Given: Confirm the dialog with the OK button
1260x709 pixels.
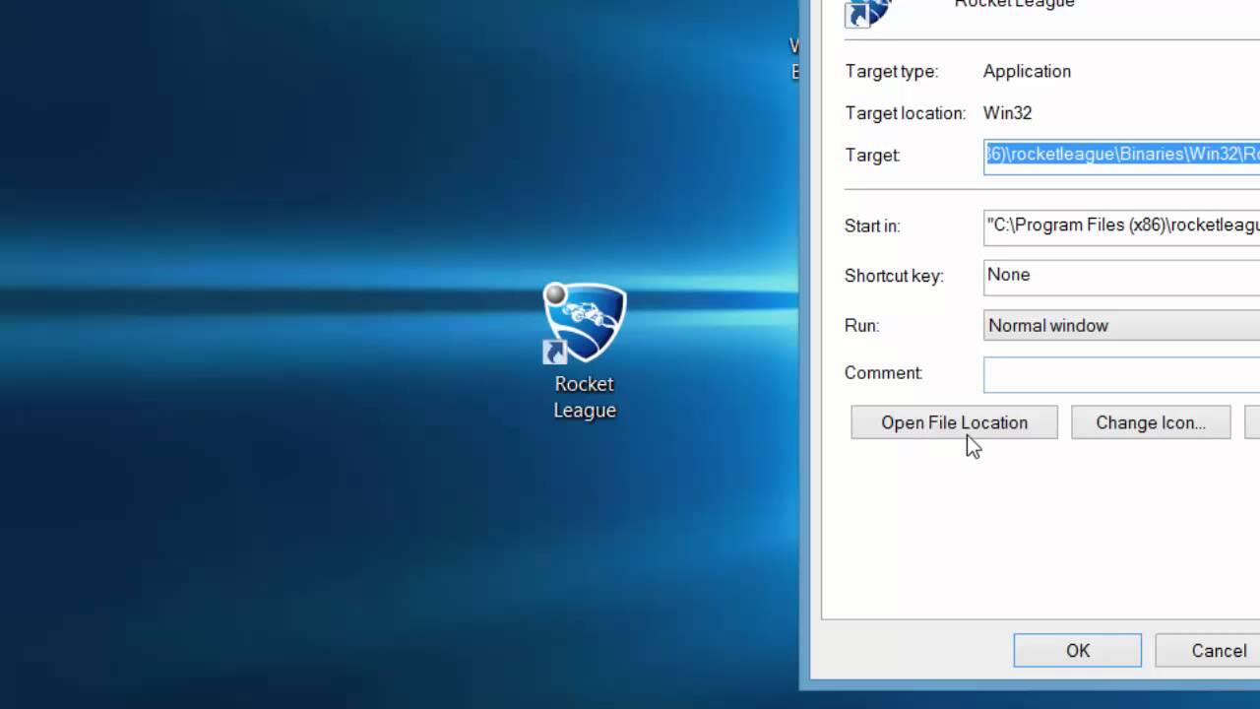Looking at the screenshot, I should (x=1078, y=651).
